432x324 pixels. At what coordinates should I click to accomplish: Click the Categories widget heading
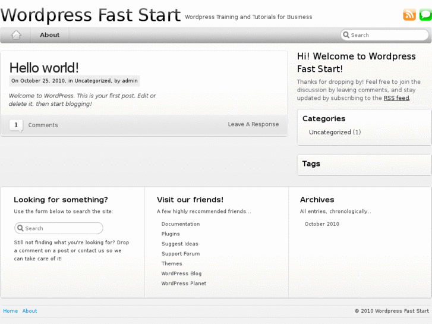pos(324,119)
